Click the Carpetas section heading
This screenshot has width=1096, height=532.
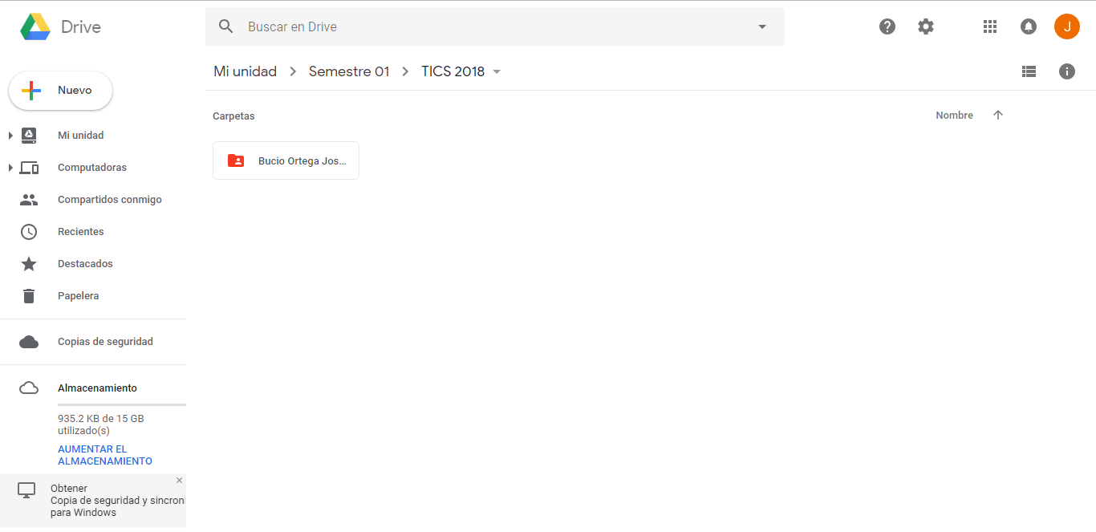pos(233,116)
